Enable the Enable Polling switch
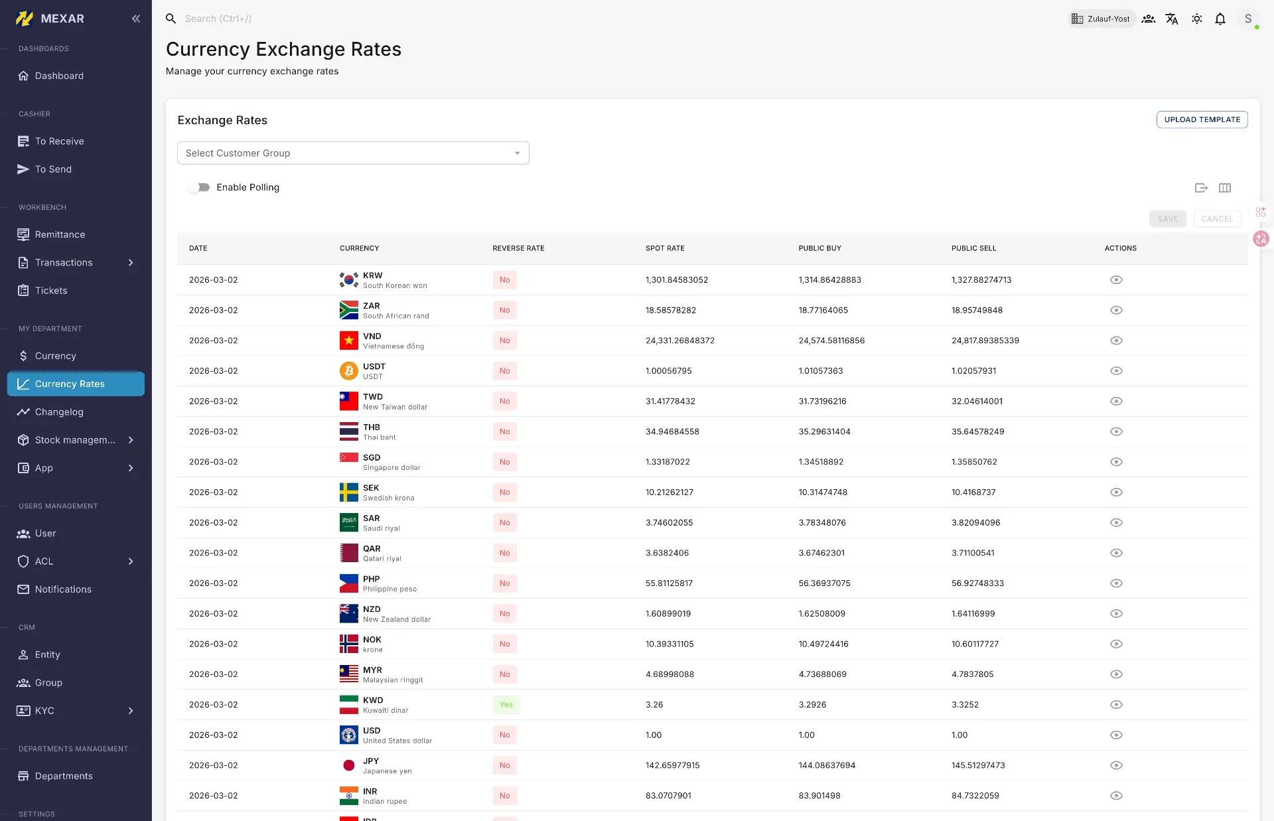Viewport: 1274px width, 821px height. pyautogui.click(x=199, y=187)
